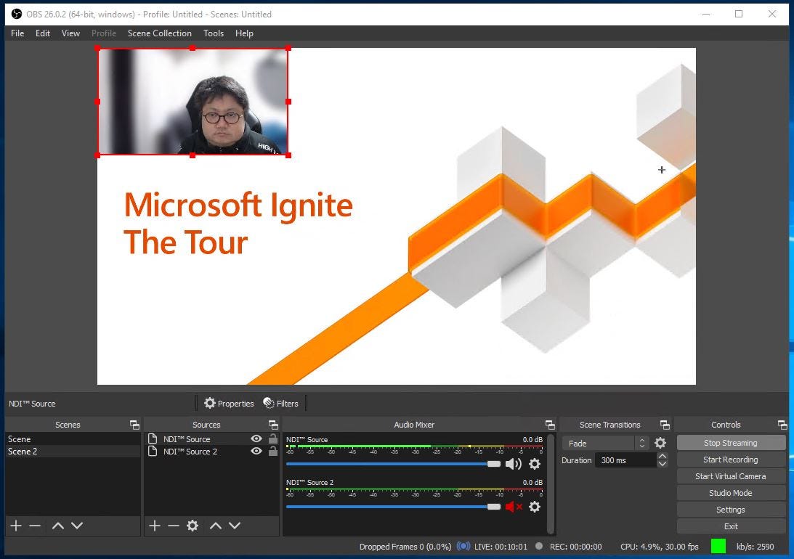Open the Help menu
794x559 pixels.
click(244, 33)
